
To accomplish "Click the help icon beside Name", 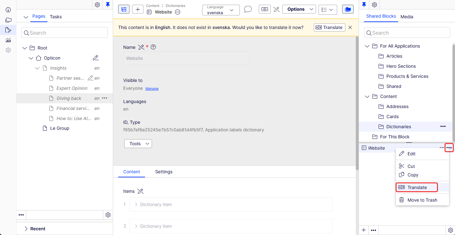I will [153, 47].
